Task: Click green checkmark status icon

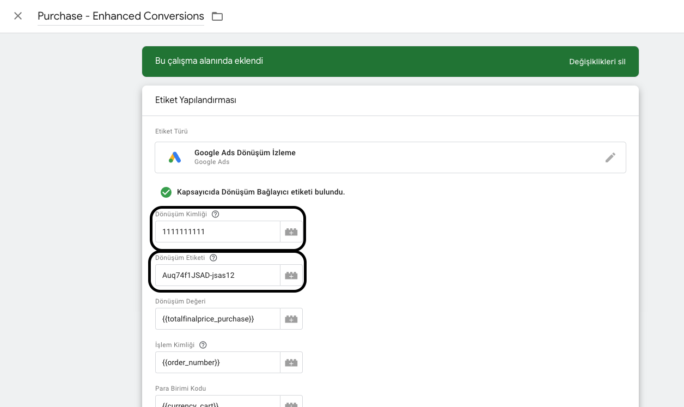Action: [x=166, y=192]
